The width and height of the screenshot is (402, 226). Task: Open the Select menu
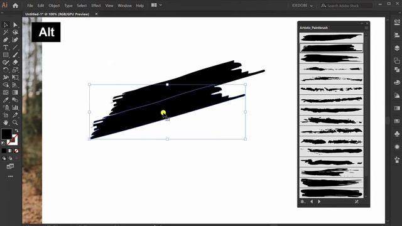coord(82,6)
